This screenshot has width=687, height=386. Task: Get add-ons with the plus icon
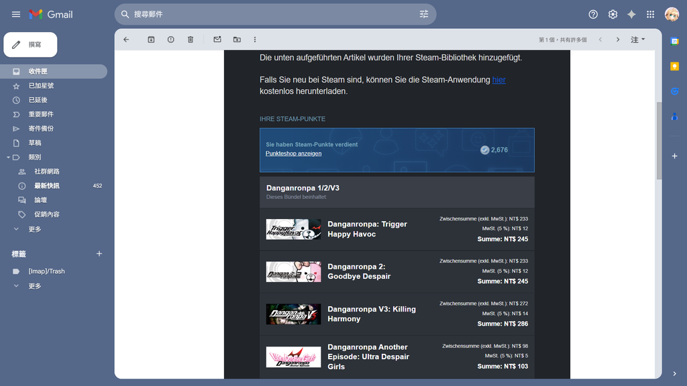coord(675,156)
